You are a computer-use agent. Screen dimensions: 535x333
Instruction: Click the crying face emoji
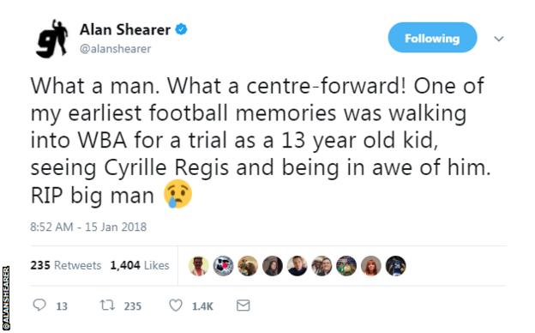click(x=177, y=194)
